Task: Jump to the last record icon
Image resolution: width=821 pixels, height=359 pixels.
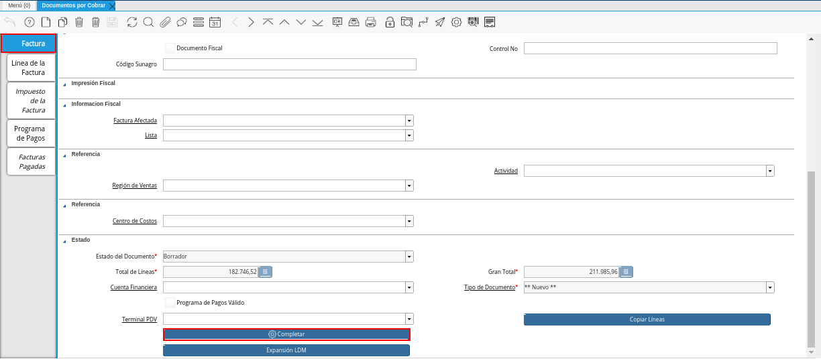Action: [318, 22]
